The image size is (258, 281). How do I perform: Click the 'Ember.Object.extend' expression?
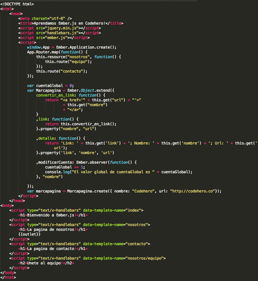click(x=89, y=90)
